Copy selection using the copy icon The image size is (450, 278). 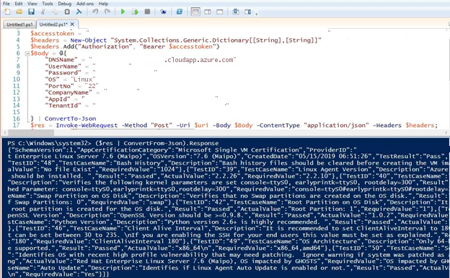55,12
